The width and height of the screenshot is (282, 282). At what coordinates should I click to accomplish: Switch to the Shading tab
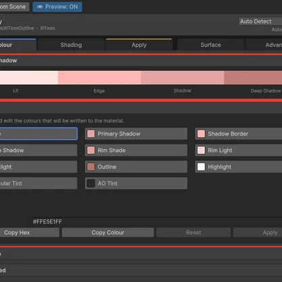click(71, 45)
